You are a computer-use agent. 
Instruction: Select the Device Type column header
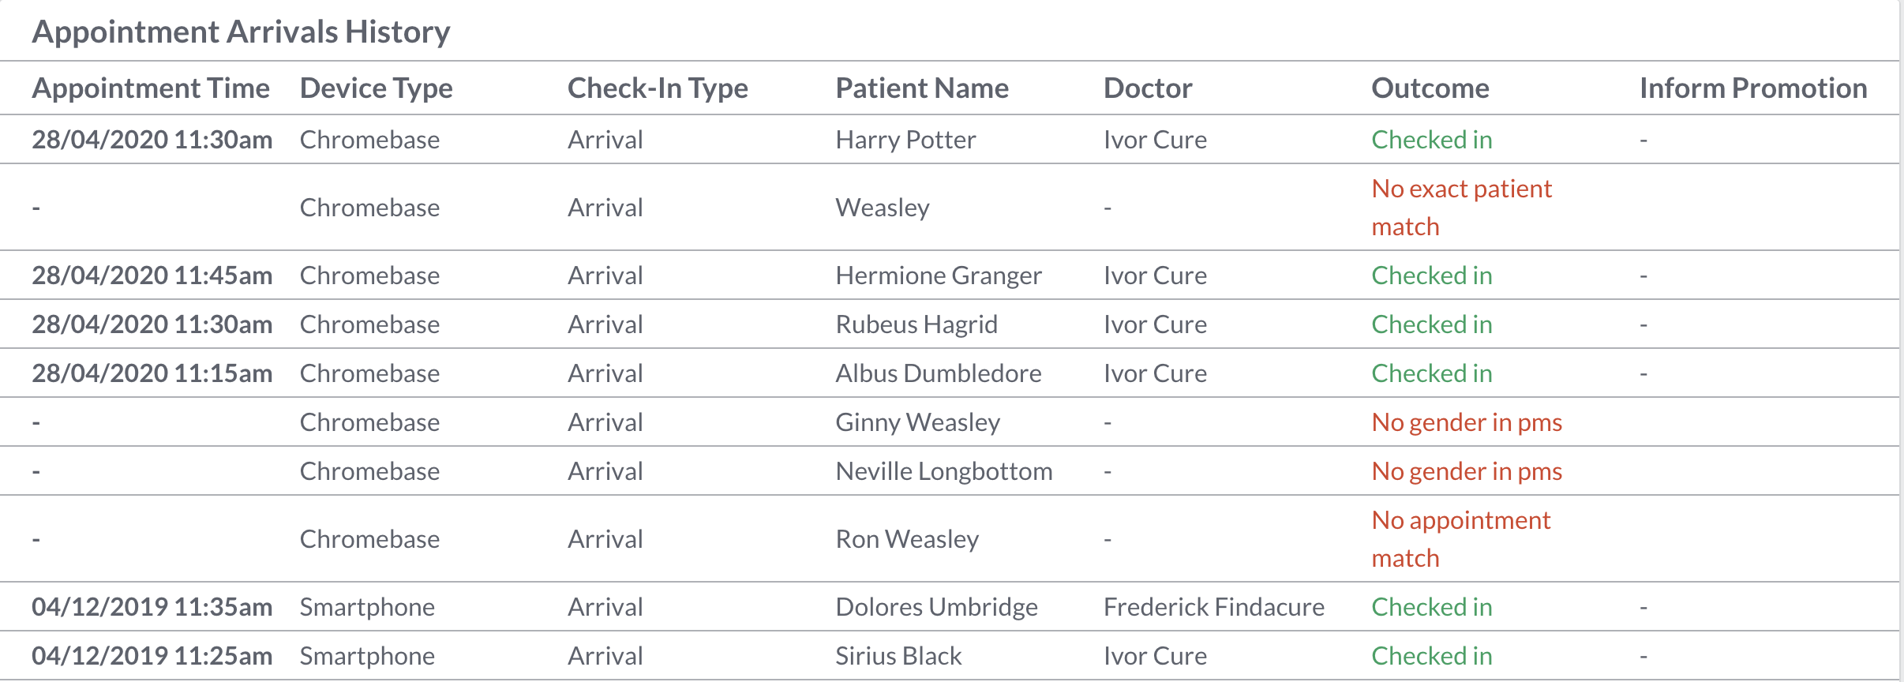[x=376, y=88]
